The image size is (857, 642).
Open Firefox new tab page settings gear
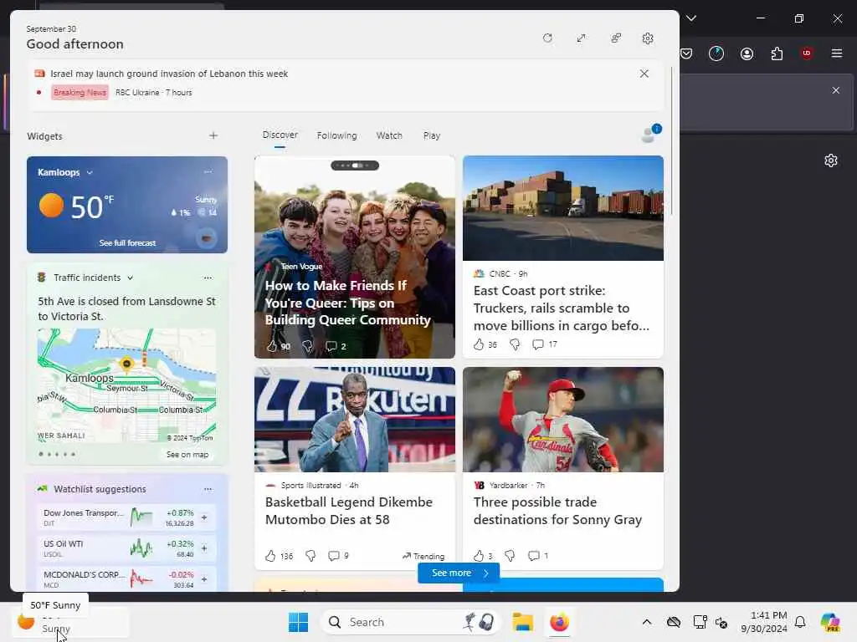coord(831,160)
